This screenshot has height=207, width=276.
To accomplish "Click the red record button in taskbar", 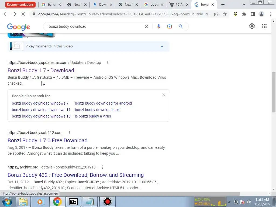I will pyautogui.click(x=107, y=202).
